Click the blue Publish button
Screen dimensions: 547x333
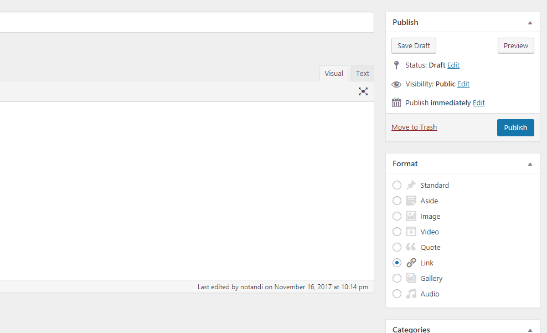click(x=515, y=127)
